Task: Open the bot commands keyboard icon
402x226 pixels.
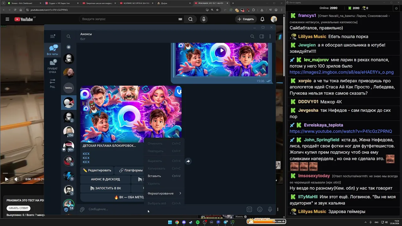Action: click(249, 209)
